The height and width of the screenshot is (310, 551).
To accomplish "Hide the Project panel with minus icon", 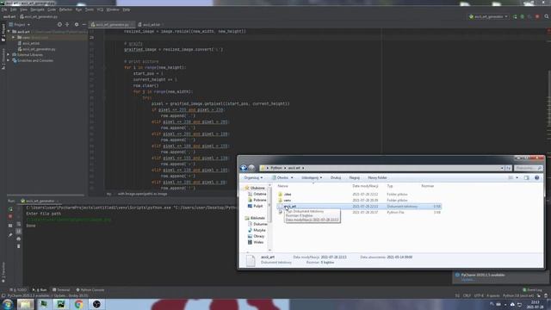I will coord(84,25).
